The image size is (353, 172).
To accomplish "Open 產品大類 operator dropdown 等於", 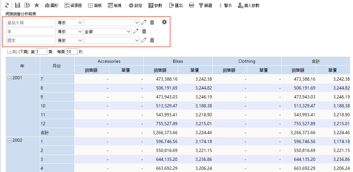I will pyautogui.click(x=70, y=23).
